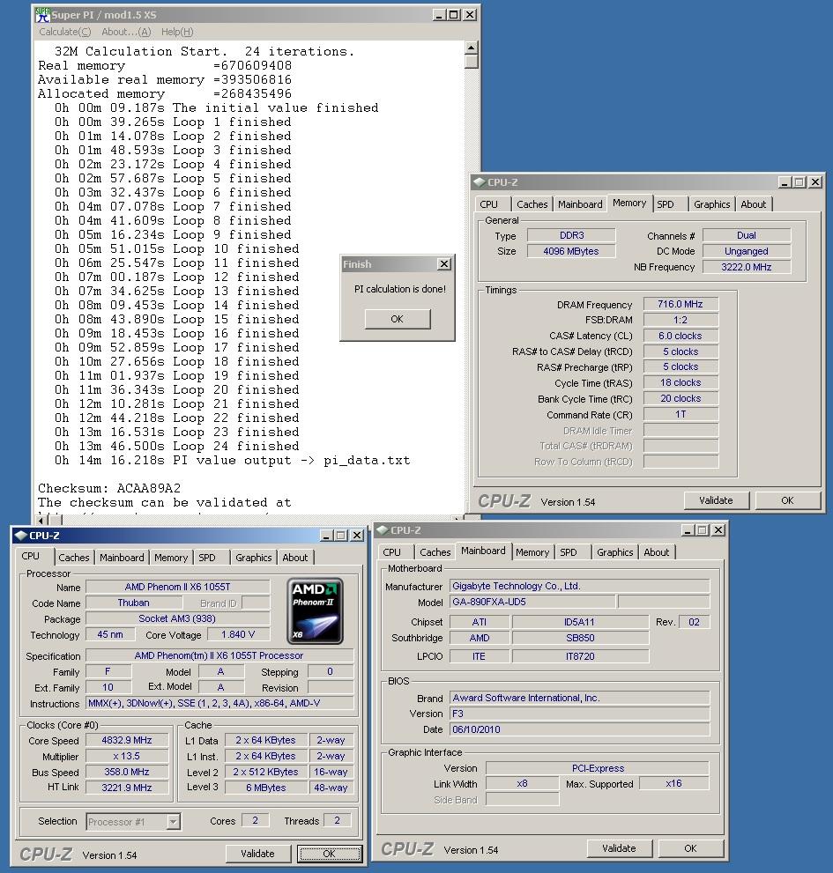833x873 pixels.
Task: Click the Specification AMD Phenom II X6 1055T field
Action: [219, 656]
